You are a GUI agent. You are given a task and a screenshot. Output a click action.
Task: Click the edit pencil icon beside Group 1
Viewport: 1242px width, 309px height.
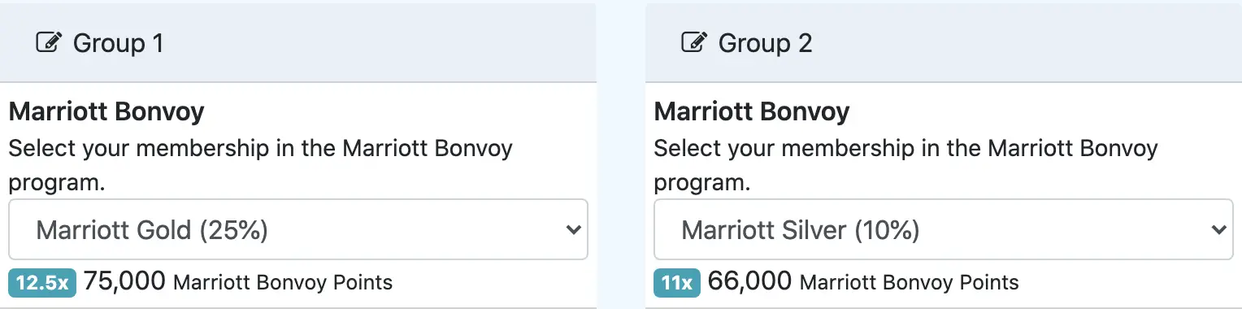click(50, 42)
